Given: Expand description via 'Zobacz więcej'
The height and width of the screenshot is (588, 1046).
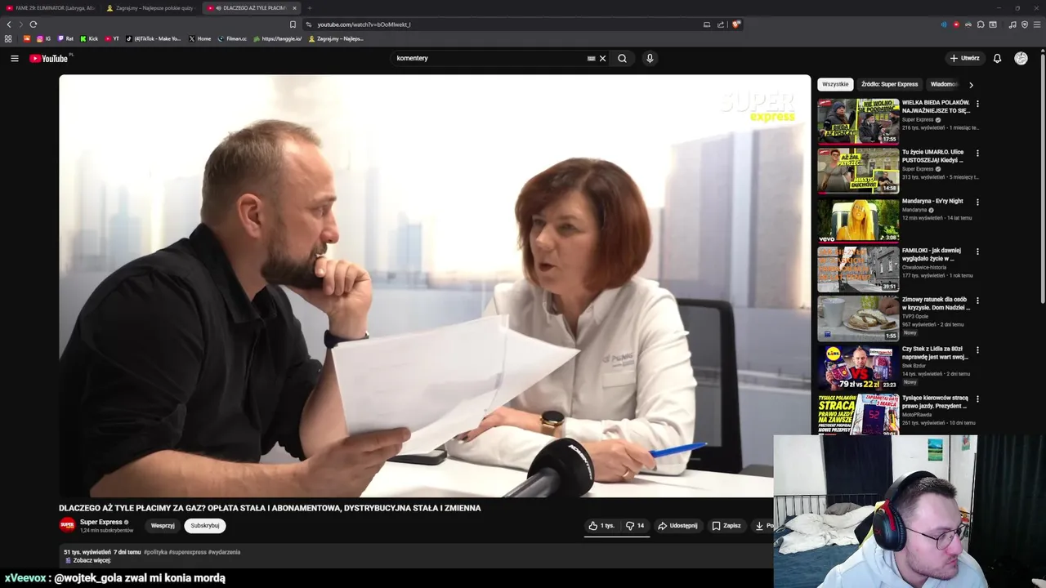Looking at the screenshot, I should tap(92, 560).
